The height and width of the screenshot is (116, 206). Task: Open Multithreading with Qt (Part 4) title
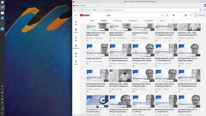click(x=96, y=85)
